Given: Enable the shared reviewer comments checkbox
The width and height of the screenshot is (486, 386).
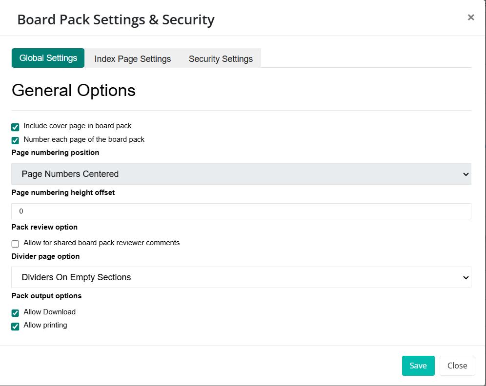Looking at the screenshot, I should (x=15, y=244).
